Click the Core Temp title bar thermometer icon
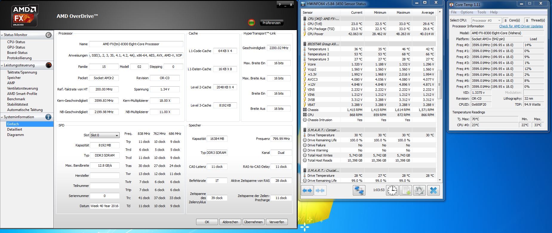 (451, 4)
